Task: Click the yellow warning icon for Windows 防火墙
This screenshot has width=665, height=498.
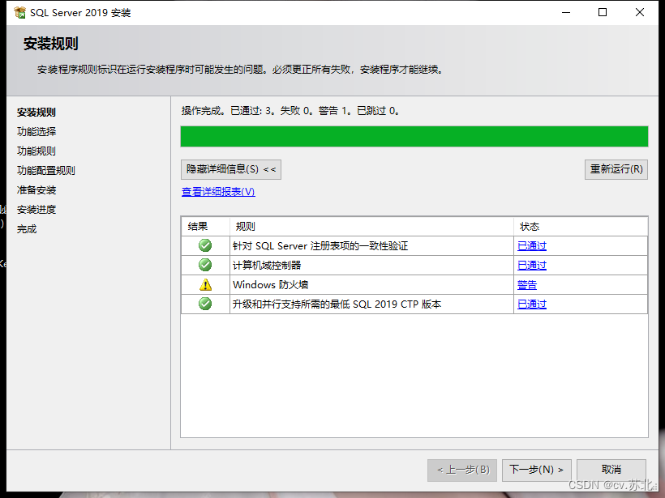Action: point(205,284)
